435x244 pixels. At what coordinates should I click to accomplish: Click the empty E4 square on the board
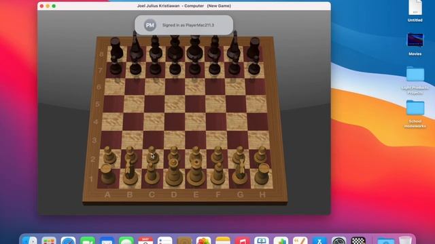[195, 122]
